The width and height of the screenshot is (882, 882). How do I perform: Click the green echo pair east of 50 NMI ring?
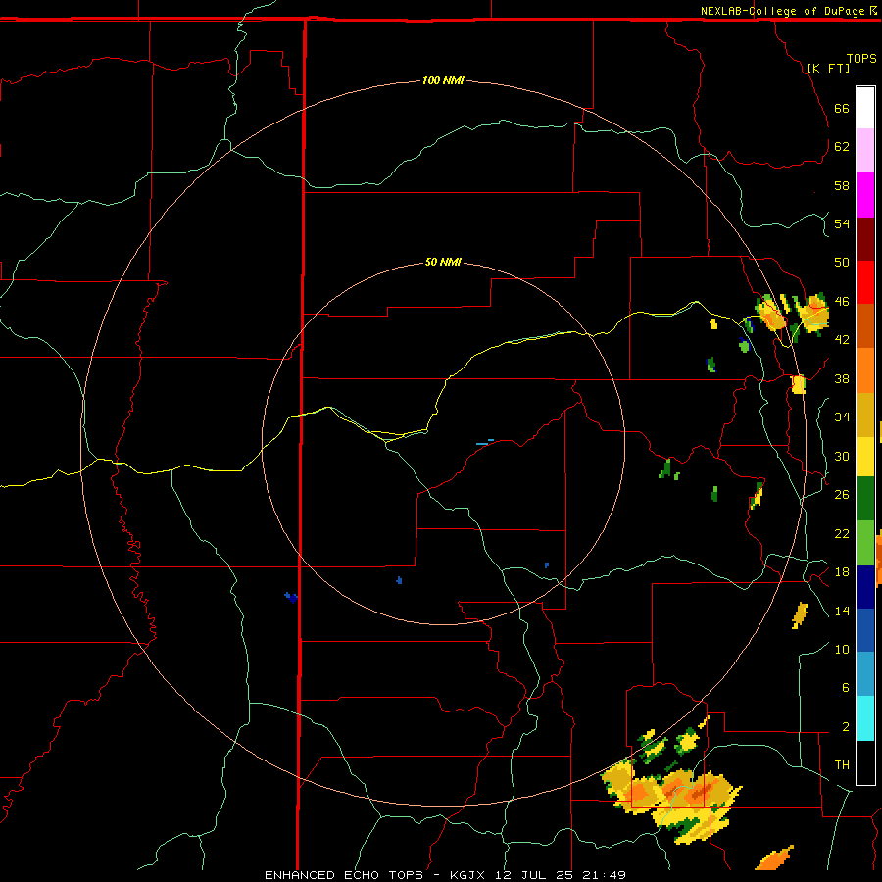coord(668,469)
